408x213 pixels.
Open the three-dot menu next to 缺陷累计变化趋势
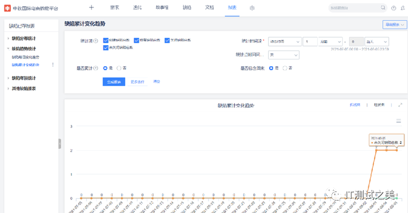point(53,65)
